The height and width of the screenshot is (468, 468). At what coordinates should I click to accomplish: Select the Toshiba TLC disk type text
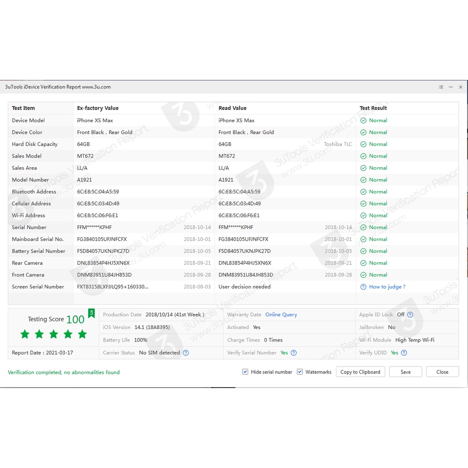pos(338,144)
